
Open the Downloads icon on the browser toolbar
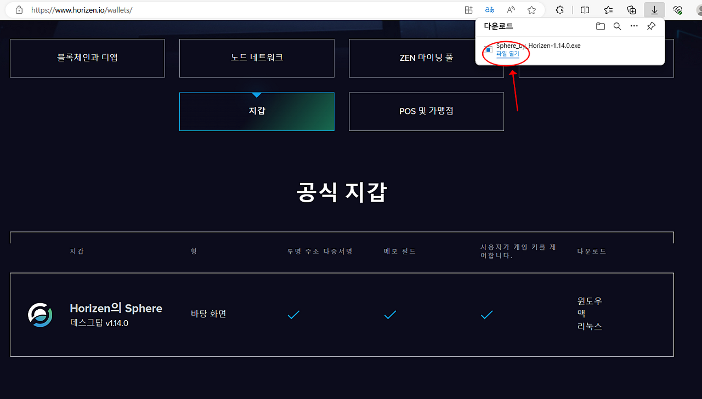tap(654, 9)
